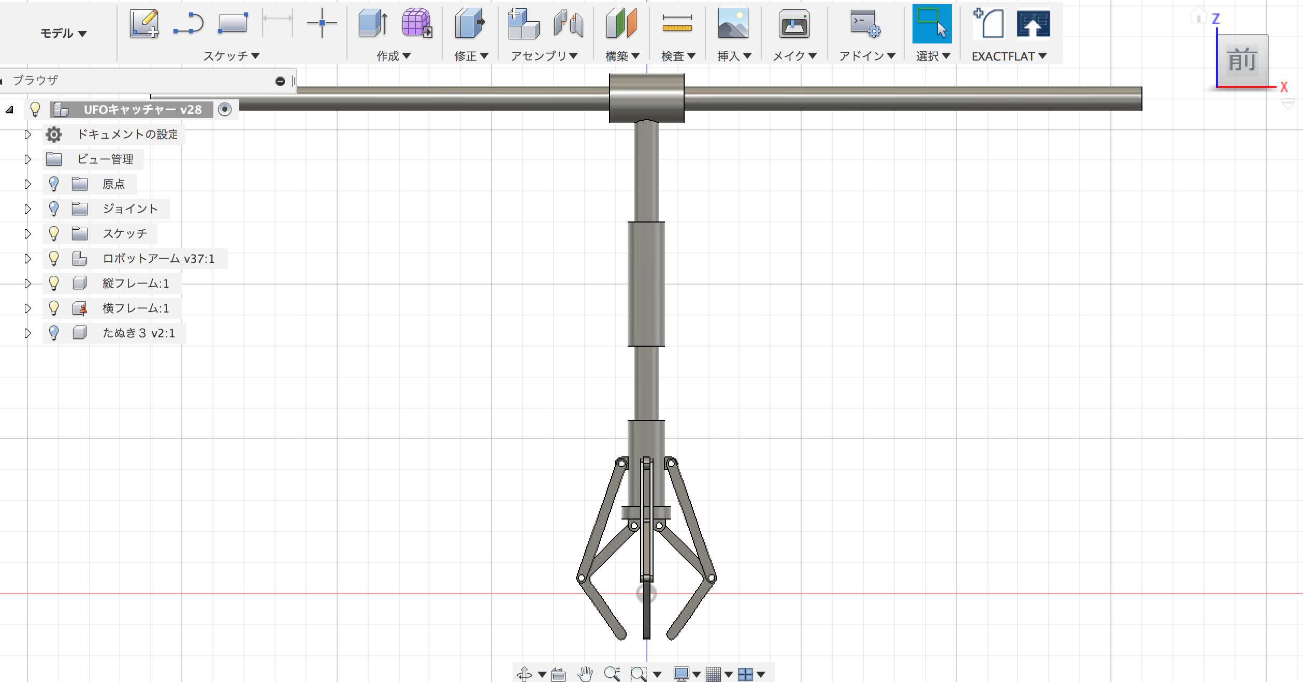Activate the UFOキャッチャー v28 radio button
Viewport: 1303px width, 682px height.
[x=225, y=109]
